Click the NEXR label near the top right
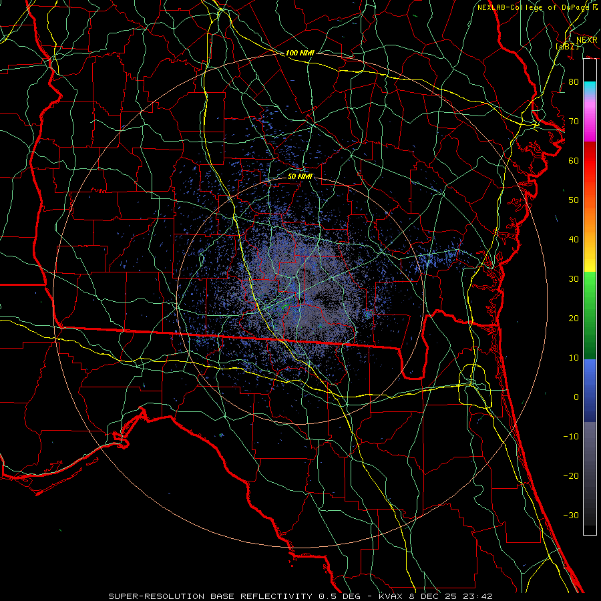This screenshot has height=601, width=601. [x=586, y=40]
